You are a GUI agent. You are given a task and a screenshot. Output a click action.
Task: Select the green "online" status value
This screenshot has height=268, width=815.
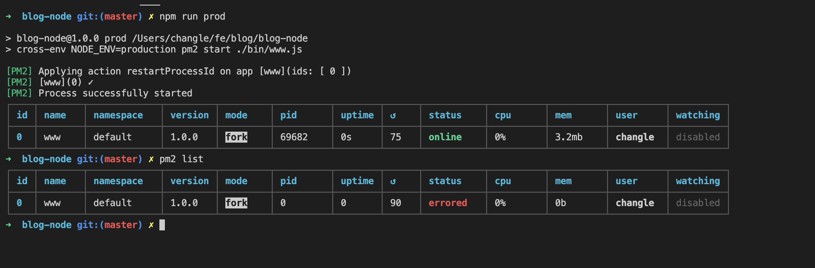(x=445, y=137)
